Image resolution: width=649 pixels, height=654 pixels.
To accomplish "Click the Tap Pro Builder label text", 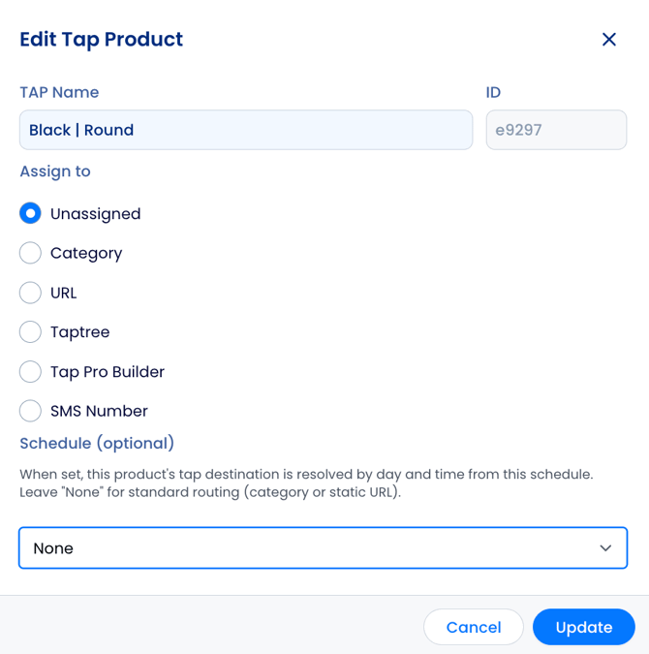I will click(x=108, y=372).
